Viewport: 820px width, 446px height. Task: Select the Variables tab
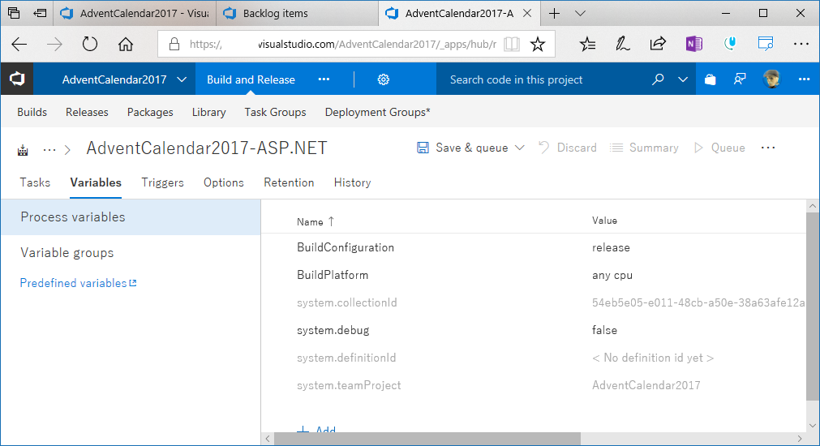coord(96,182)
